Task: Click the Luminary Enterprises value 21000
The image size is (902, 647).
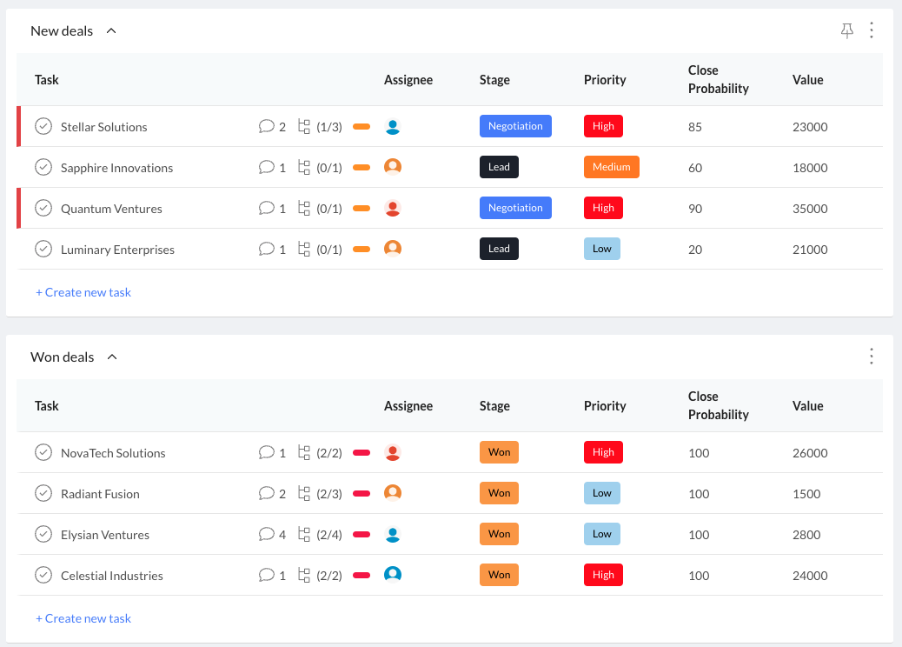Action: [x=810, y=250]
